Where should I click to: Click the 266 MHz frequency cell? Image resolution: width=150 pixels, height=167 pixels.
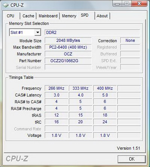tap(56, 88)
